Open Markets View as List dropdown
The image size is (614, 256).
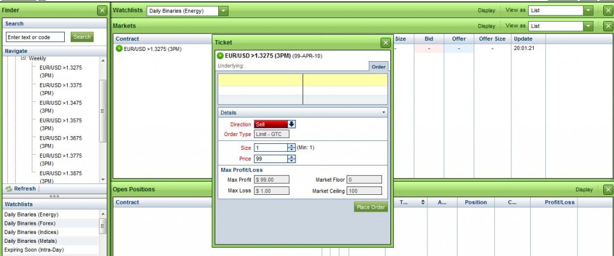588,26
